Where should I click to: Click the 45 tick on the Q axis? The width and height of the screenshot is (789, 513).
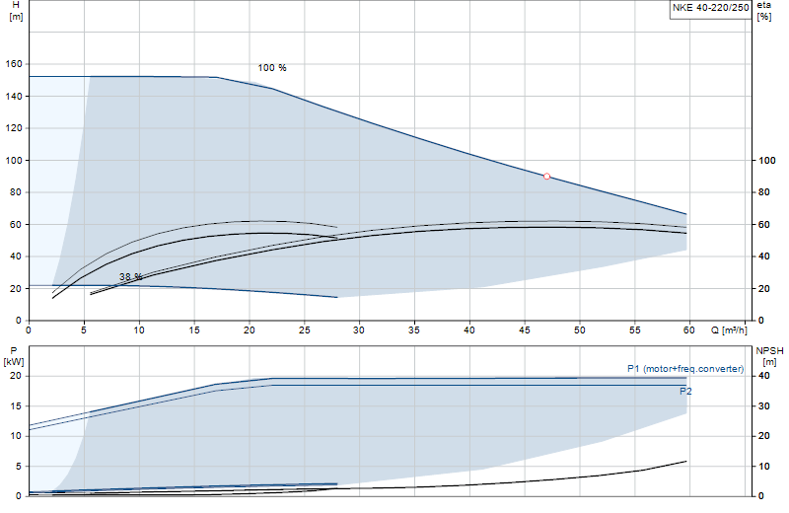point(525,330)
